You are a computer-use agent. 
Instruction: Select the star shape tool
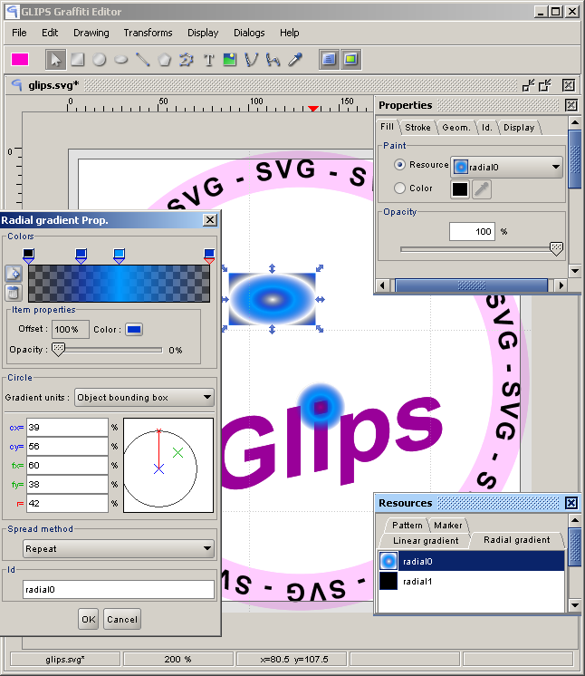point(187,60)
